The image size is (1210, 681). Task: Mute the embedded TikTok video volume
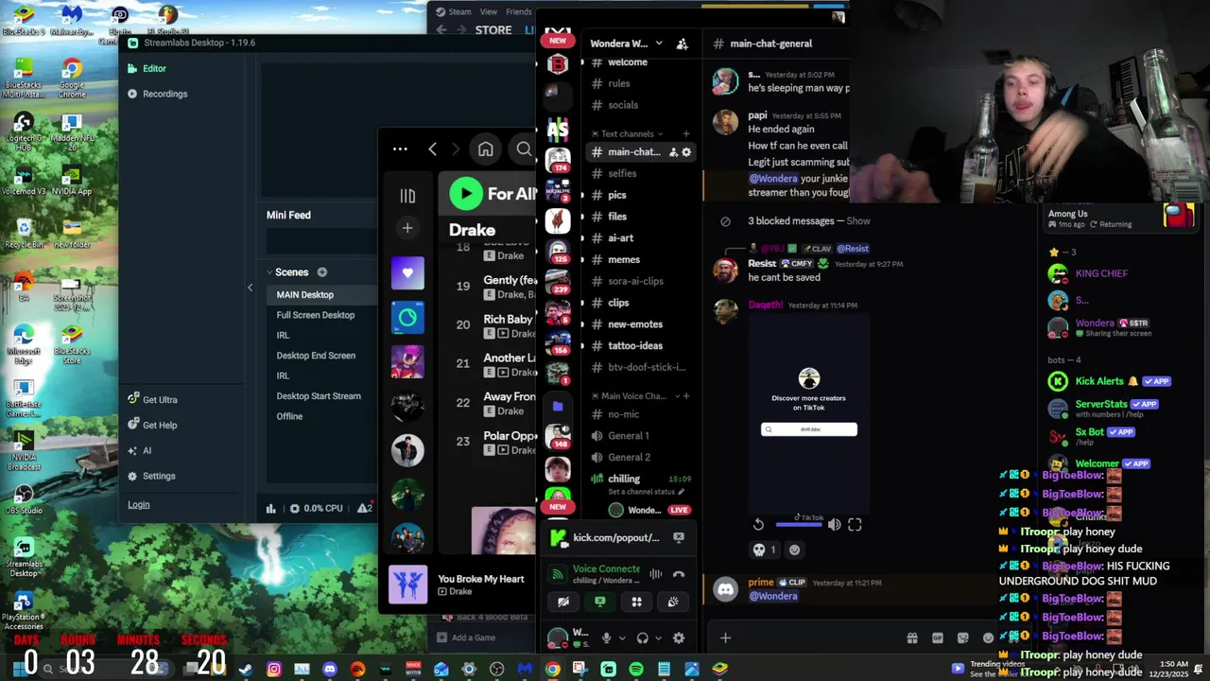834,524
